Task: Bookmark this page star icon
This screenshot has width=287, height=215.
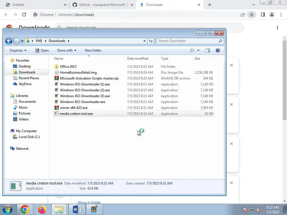Action: [252, 15]
